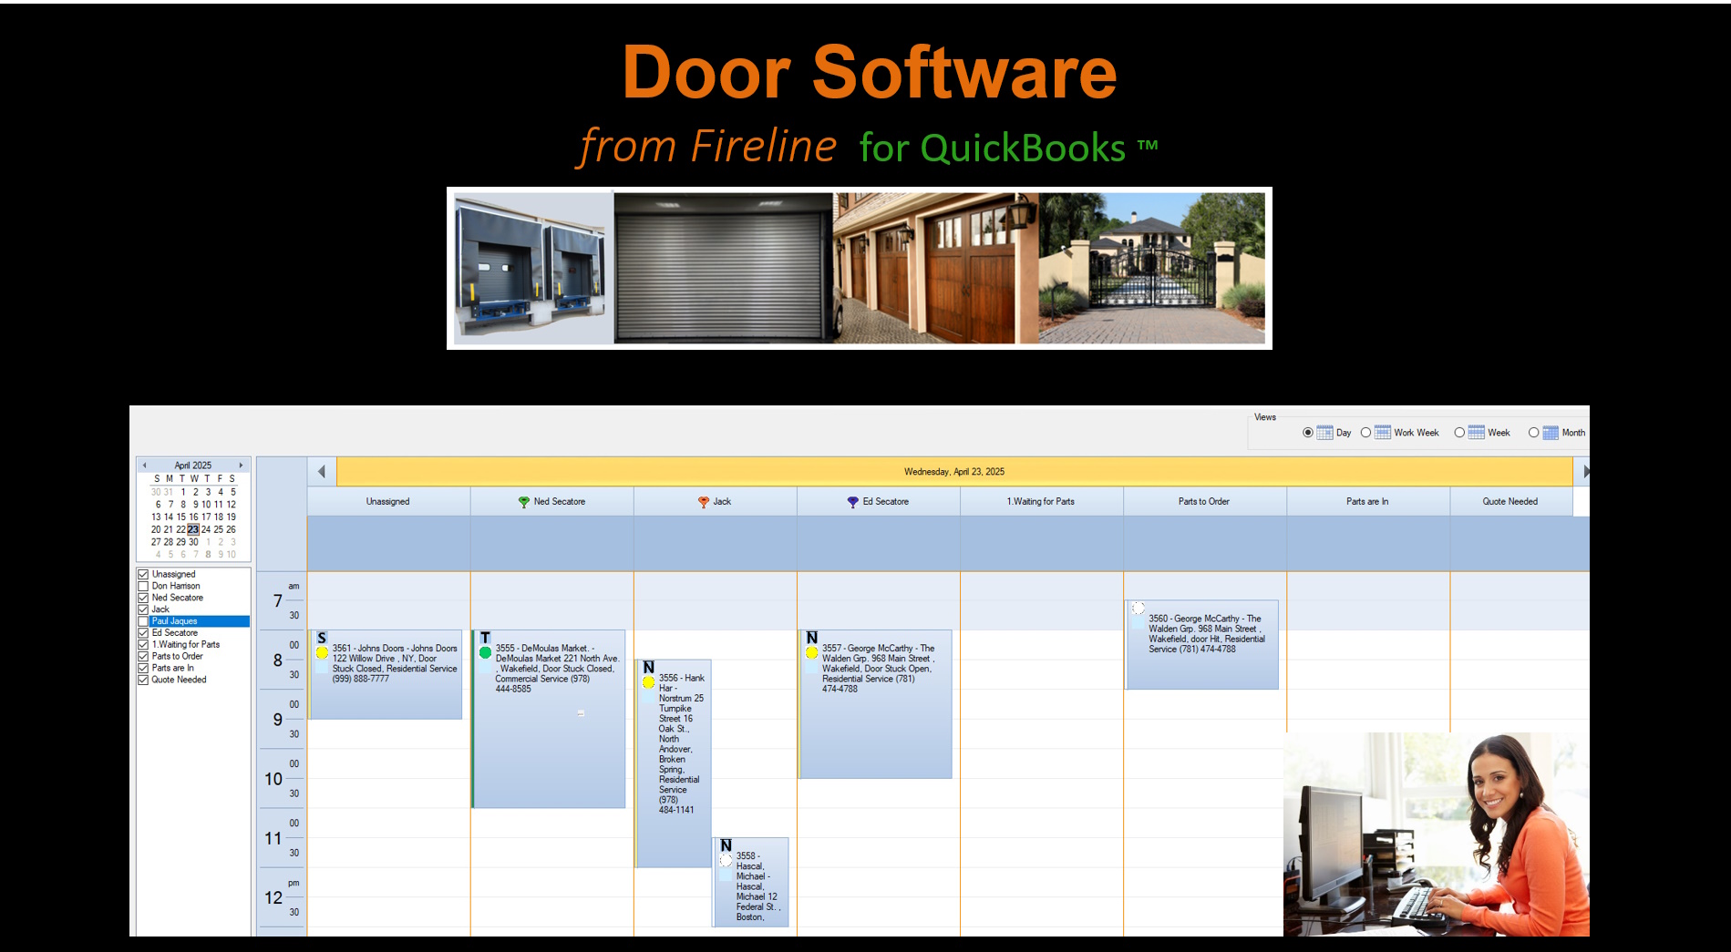Uncheck the Parts are In checkbox
This screenshot has width=1731, height=952.
[x=143, y=668]
